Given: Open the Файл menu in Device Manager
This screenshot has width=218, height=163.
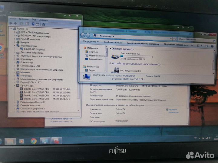Looking at the screenshot, I should pos(13,19).
